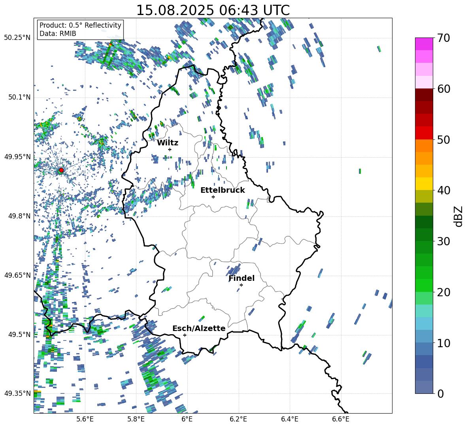Screen dimensions: 468x427
Task: Click the 49.65°N latitude label
Action: [x=17, y=275]
